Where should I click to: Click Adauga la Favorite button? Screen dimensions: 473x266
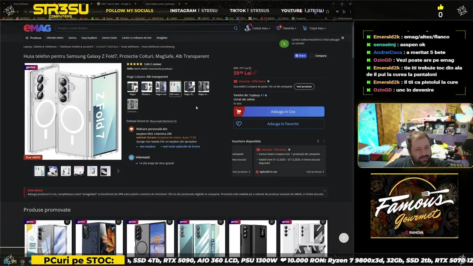click(279, 124)
